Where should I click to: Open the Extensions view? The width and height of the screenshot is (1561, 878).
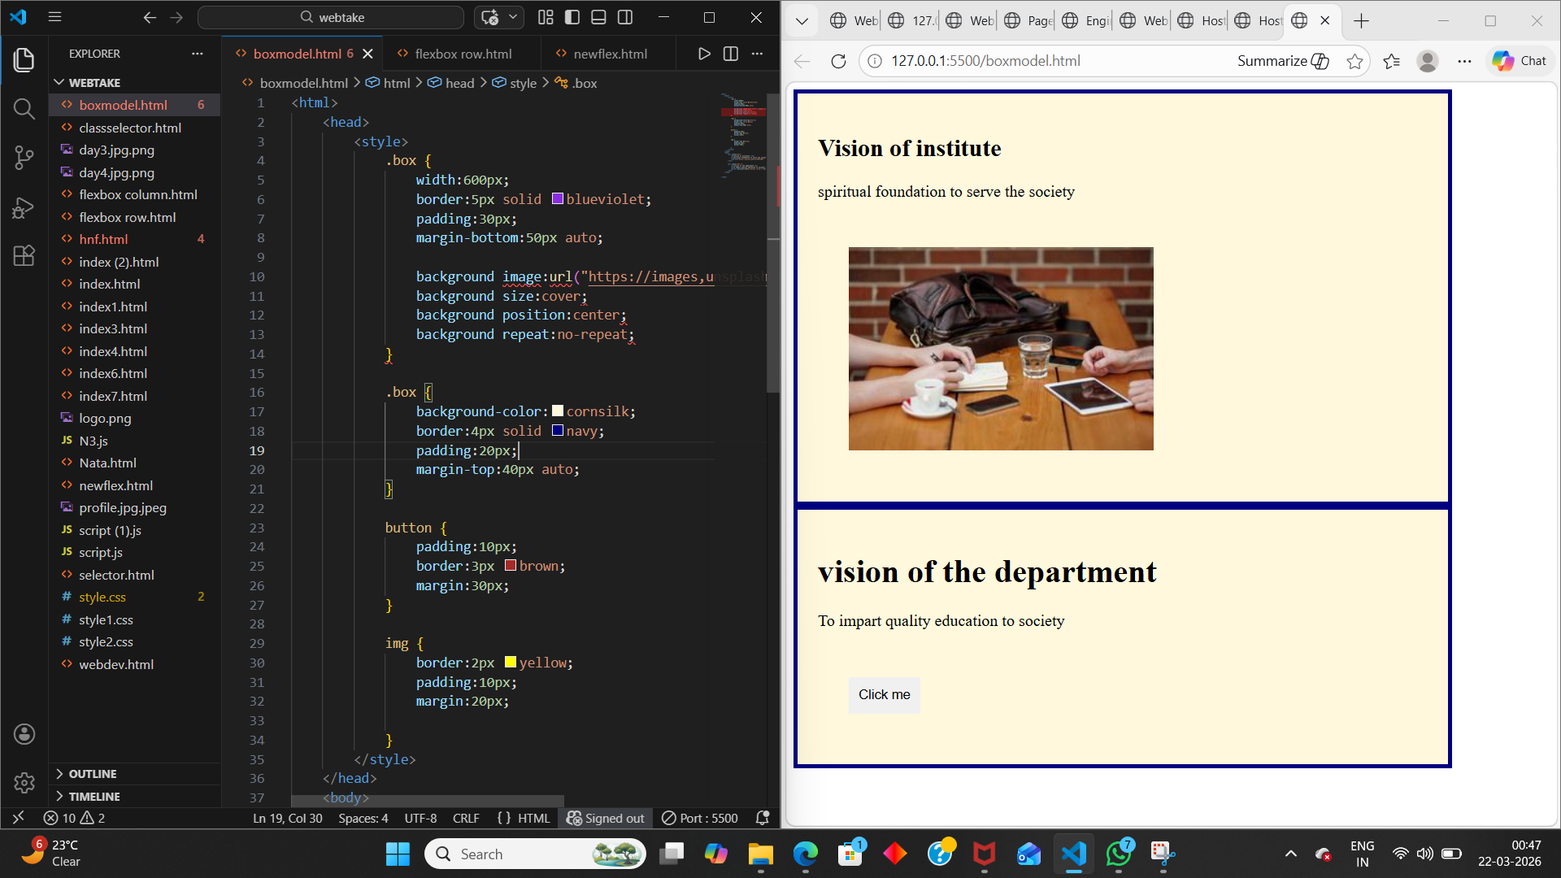pos(24,255)
